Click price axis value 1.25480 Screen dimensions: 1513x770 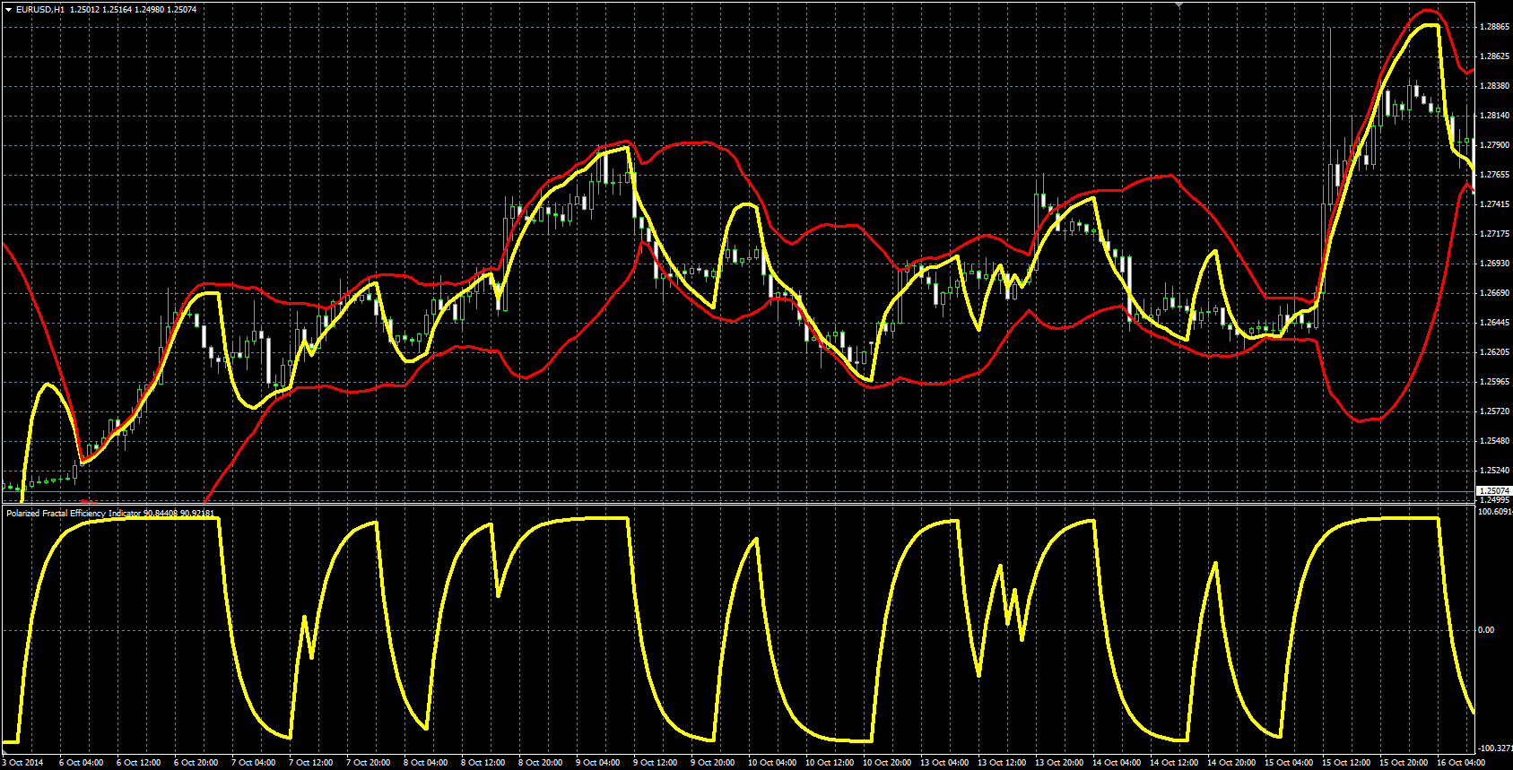pyautogui.click(x=1494, y=441)
